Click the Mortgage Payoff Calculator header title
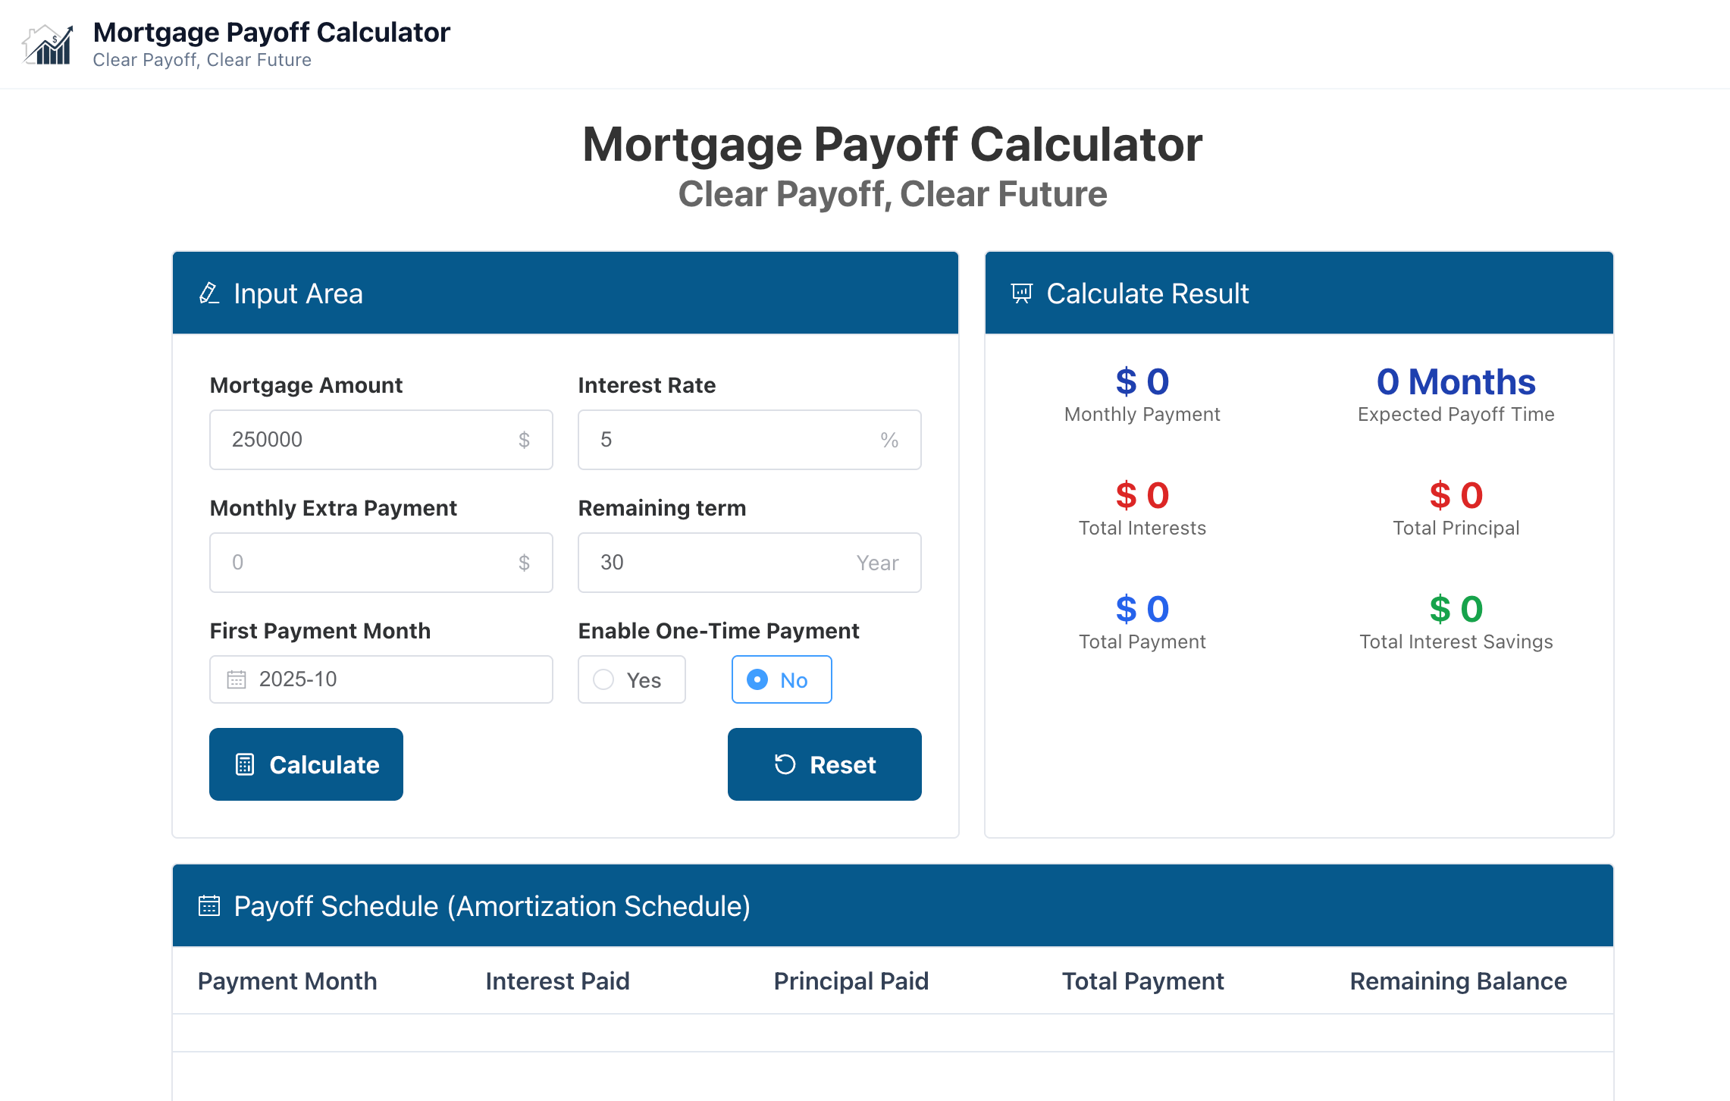1730x1101 pixels. (x=271, y=33)
